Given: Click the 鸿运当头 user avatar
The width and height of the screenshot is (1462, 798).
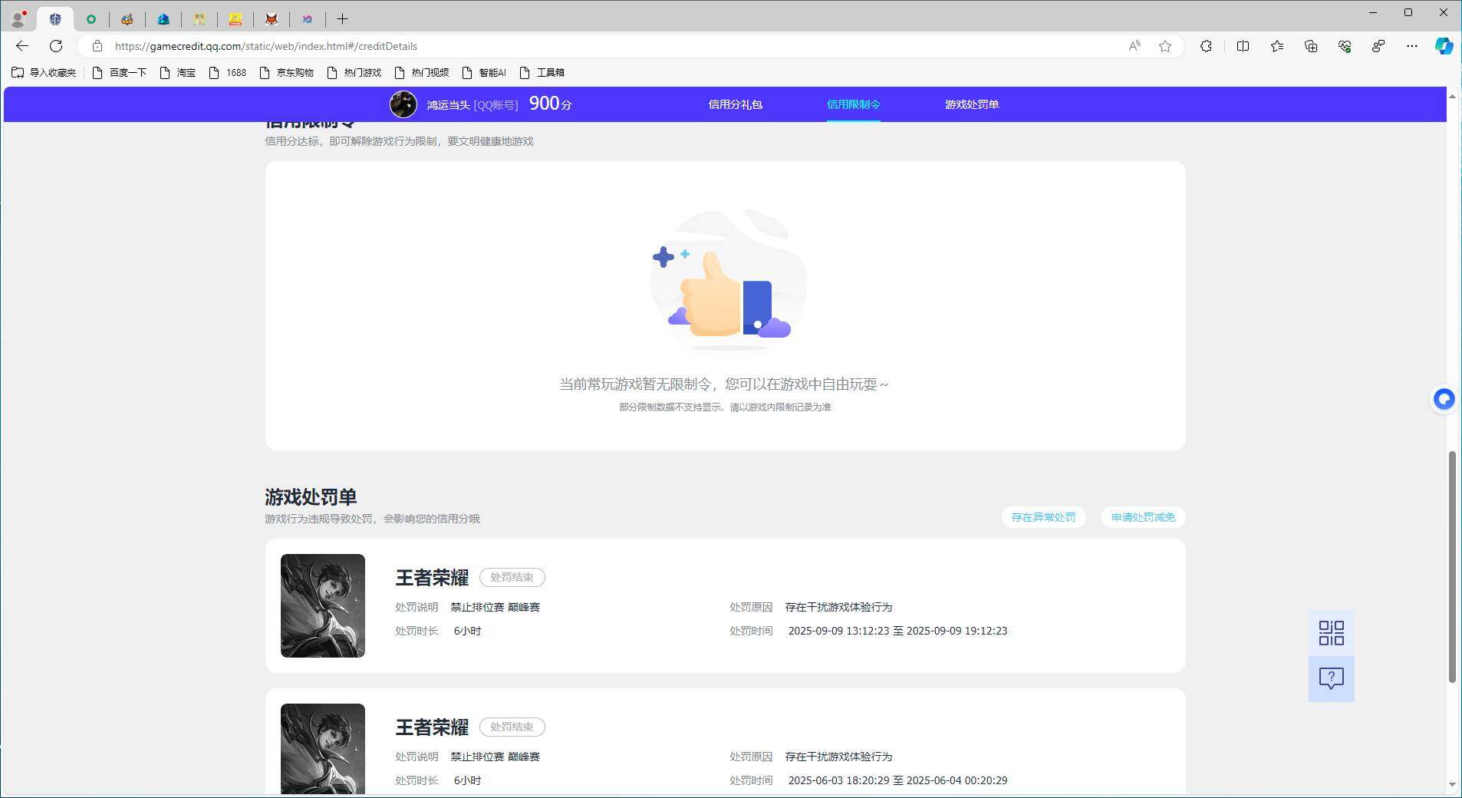Looking at the screenshot, I should point(403,104).
